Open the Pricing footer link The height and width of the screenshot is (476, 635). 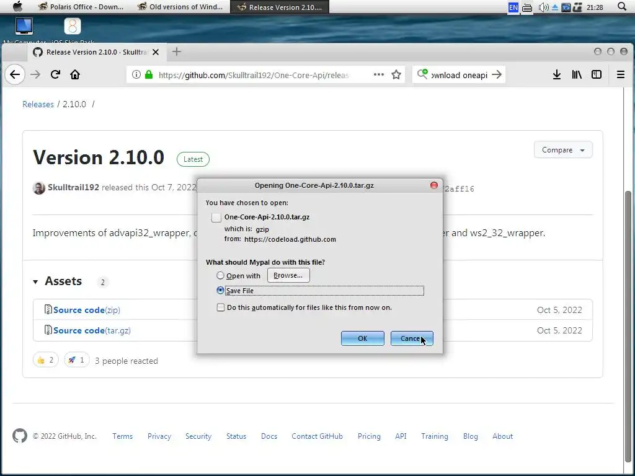click(369, 436)
